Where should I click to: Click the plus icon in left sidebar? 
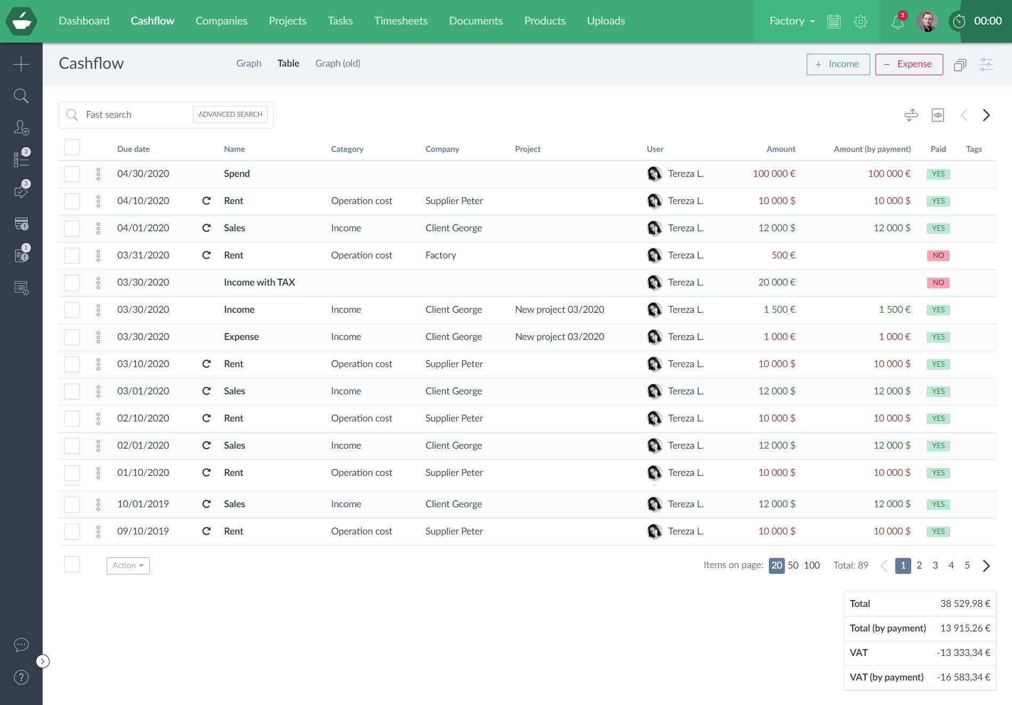point(21,64)
